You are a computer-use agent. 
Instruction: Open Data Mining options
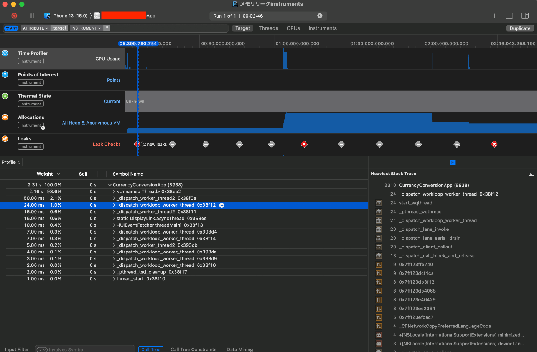point(240,349)
